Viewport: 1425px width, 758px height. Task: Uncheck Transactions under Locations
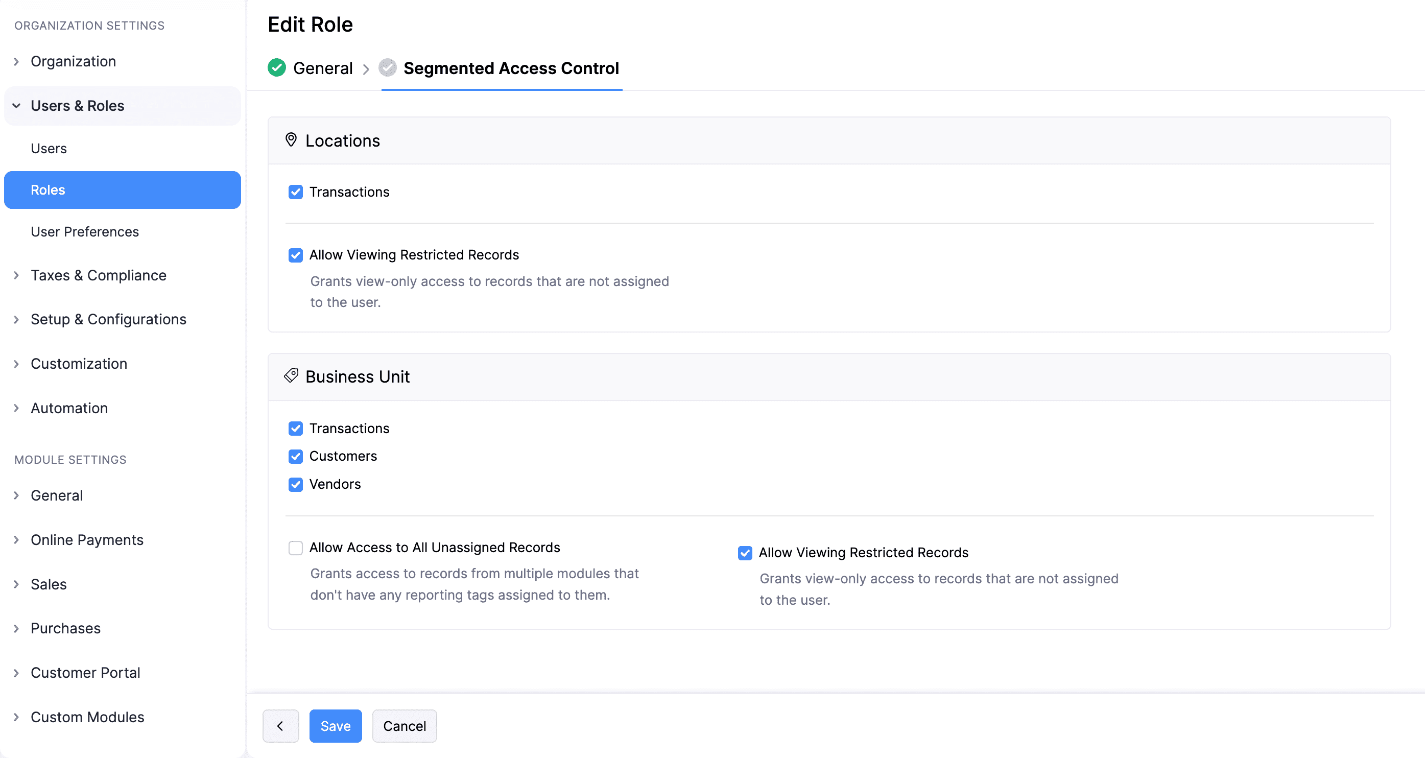click(296, 192)
